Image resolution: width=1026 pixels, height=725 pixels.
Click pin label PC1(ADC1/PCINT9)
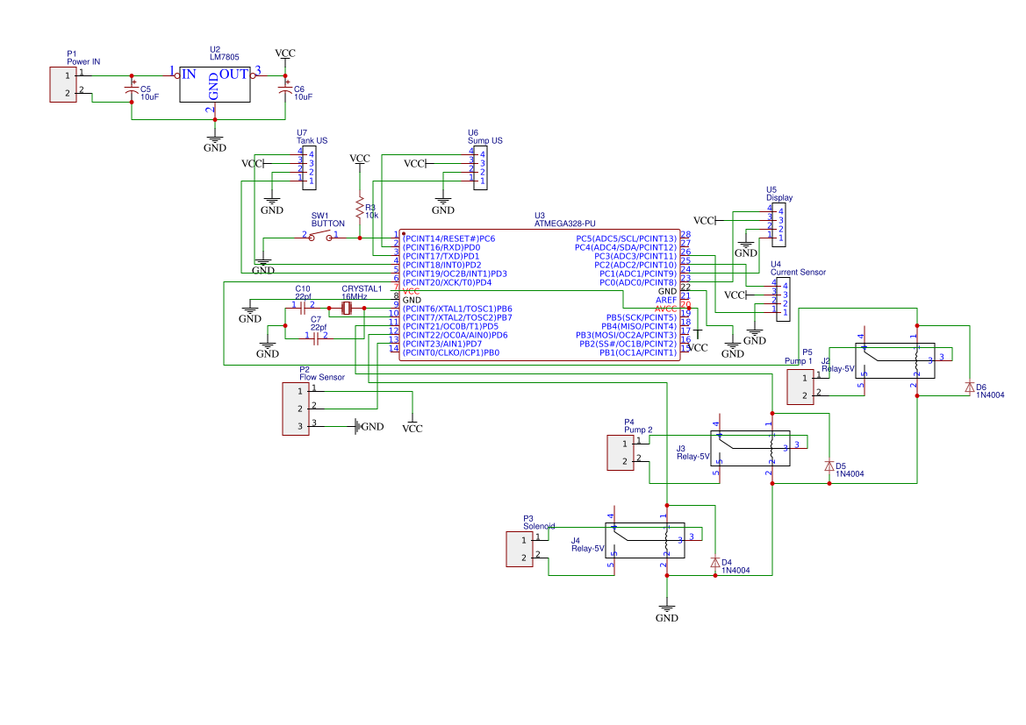[638, 274]
